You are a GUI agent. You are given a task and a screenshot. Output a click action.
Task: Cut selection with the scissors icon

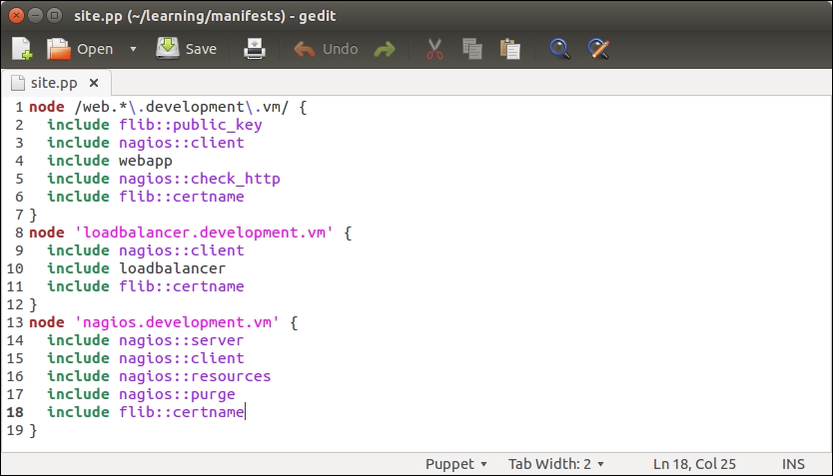point(434,49)
